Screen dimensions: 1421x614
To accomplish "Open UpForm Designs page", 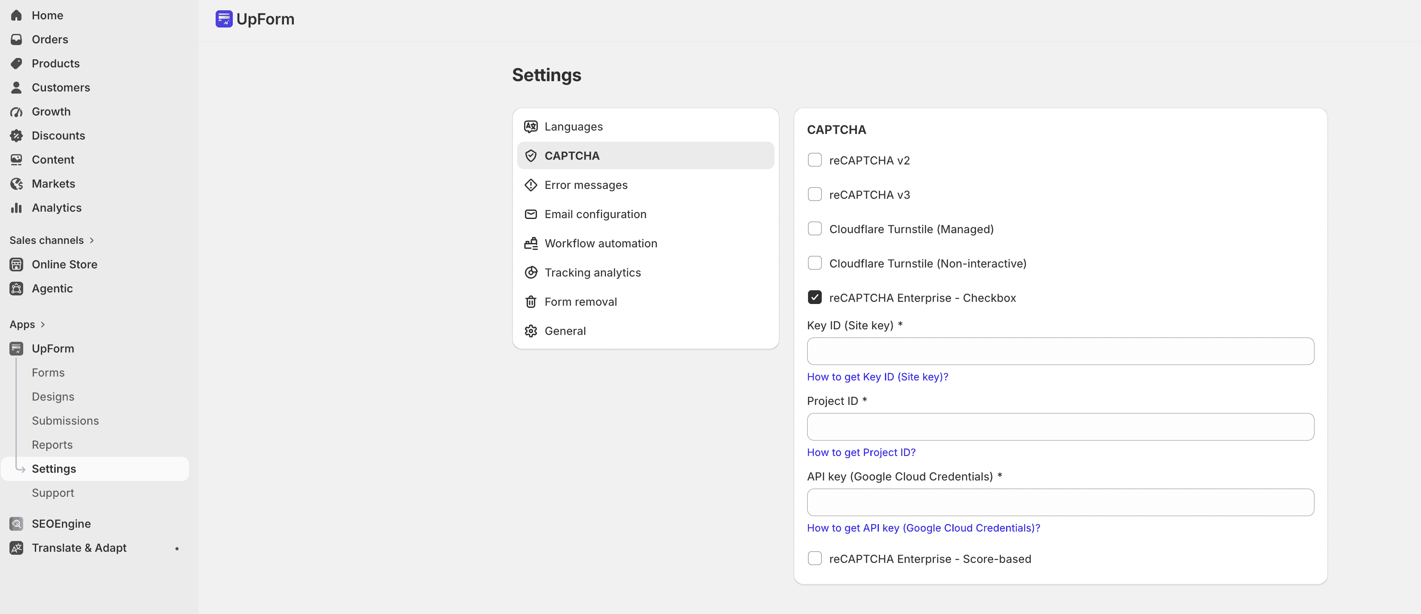I will (53, 397).
